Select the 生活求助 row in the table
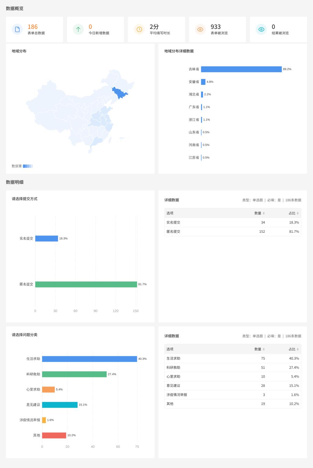Screen dimensions: 313x468 click(233, 358)
